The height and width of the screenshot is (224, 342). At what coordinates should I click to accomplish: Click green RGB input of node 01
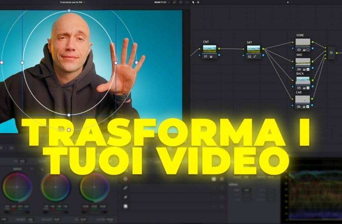tap(200, 49)
